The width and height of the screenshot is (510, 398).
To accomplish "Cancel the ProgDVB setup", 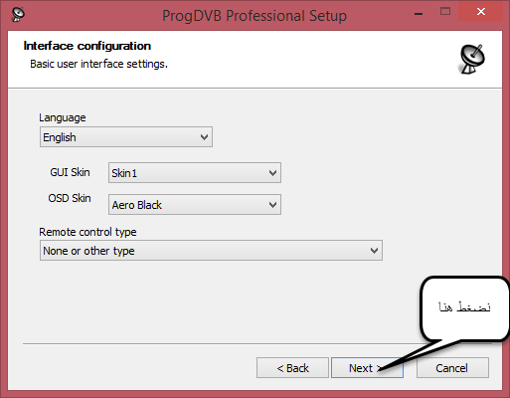I will pos(452,368).
